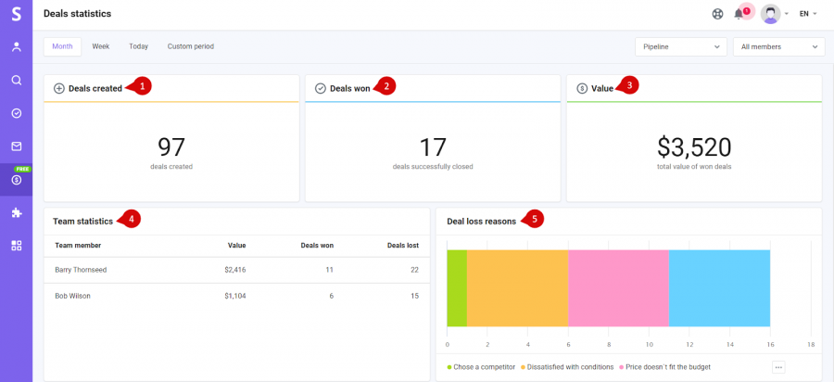Open the EN language dropdown

(x=808, y=14)
